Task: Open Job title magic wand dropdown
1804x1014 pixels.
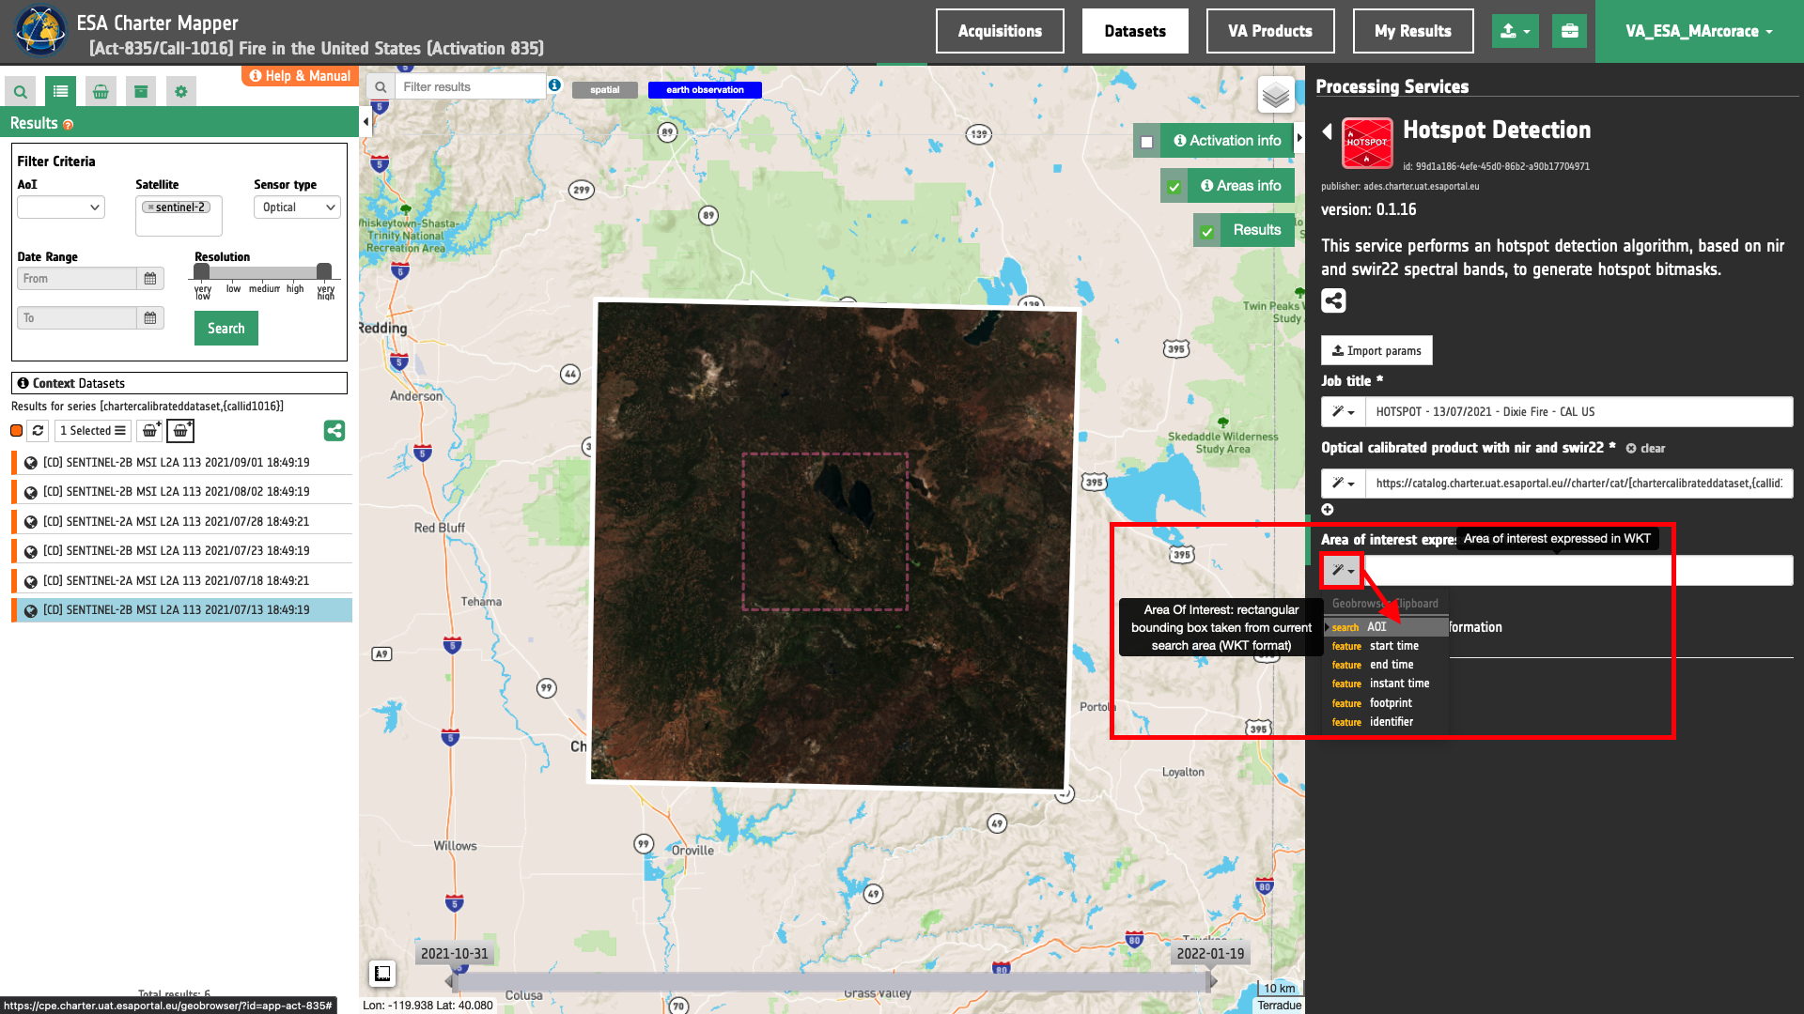Action: [1343, 412]
